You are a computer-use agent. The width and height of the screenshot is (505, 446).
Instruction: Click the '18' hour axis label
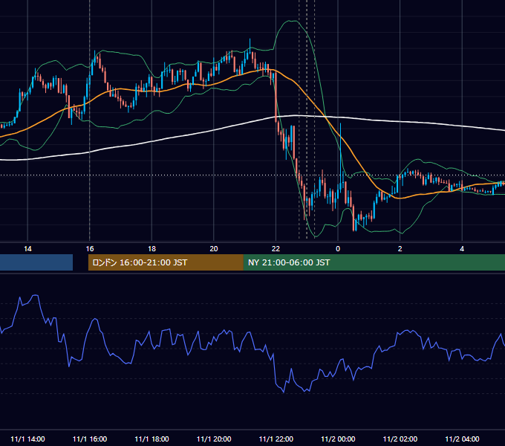151,249
